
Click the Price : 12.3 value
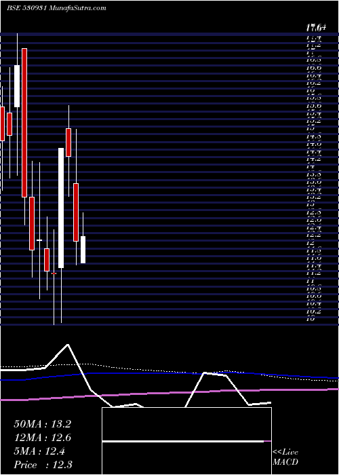pyautogui.click(x=43, y=465)
